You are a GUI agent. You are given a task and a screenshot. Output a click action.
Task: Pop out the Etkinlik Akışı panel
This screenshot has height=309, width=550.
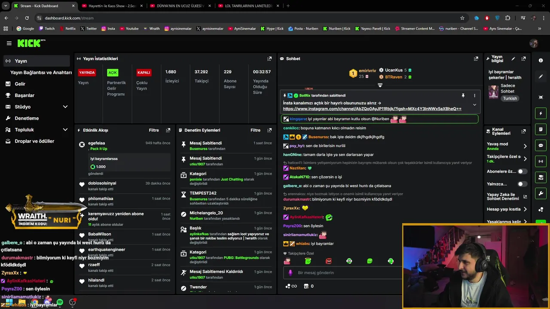pyautogui.click(x=168, y=130)
